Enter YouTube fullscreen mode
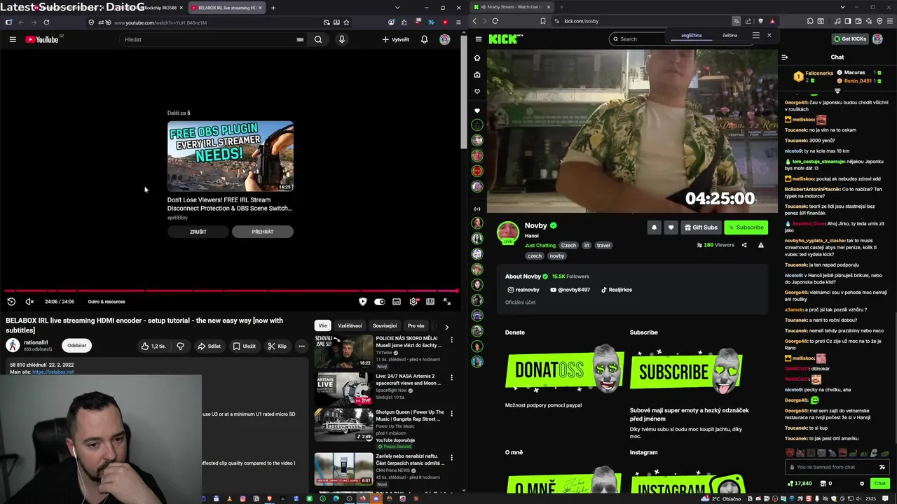Viewport: 897px width, 504px height. pyautogui.click(x=447, y=302)
